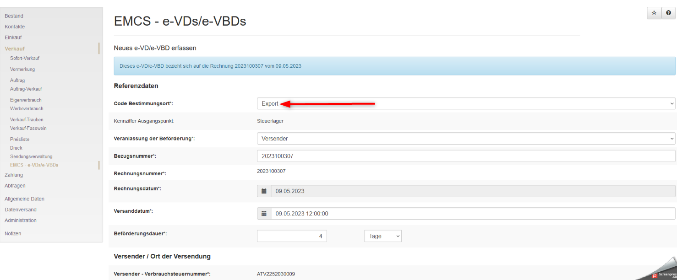This screenshot has width=677, height=280.
Task: Open the calendar picker for Versanddatum
Action: [264, 213]
